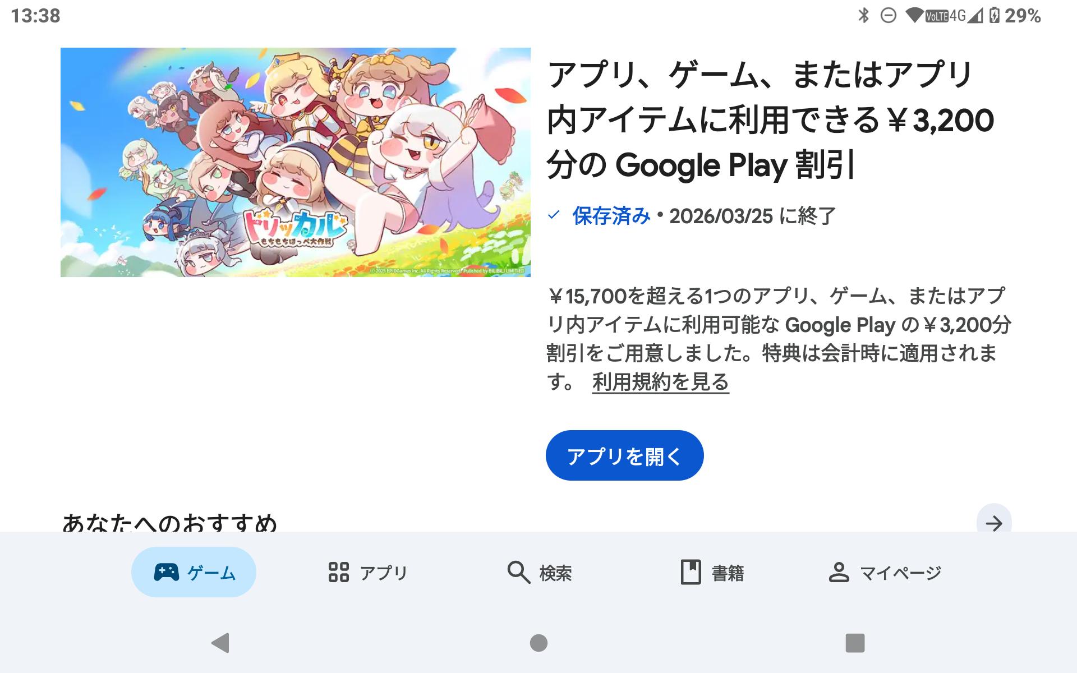This screenshot has width=1077, height=673.
Task: Tap the ドリッカル game banner image
Action: (x=296, y=162)
